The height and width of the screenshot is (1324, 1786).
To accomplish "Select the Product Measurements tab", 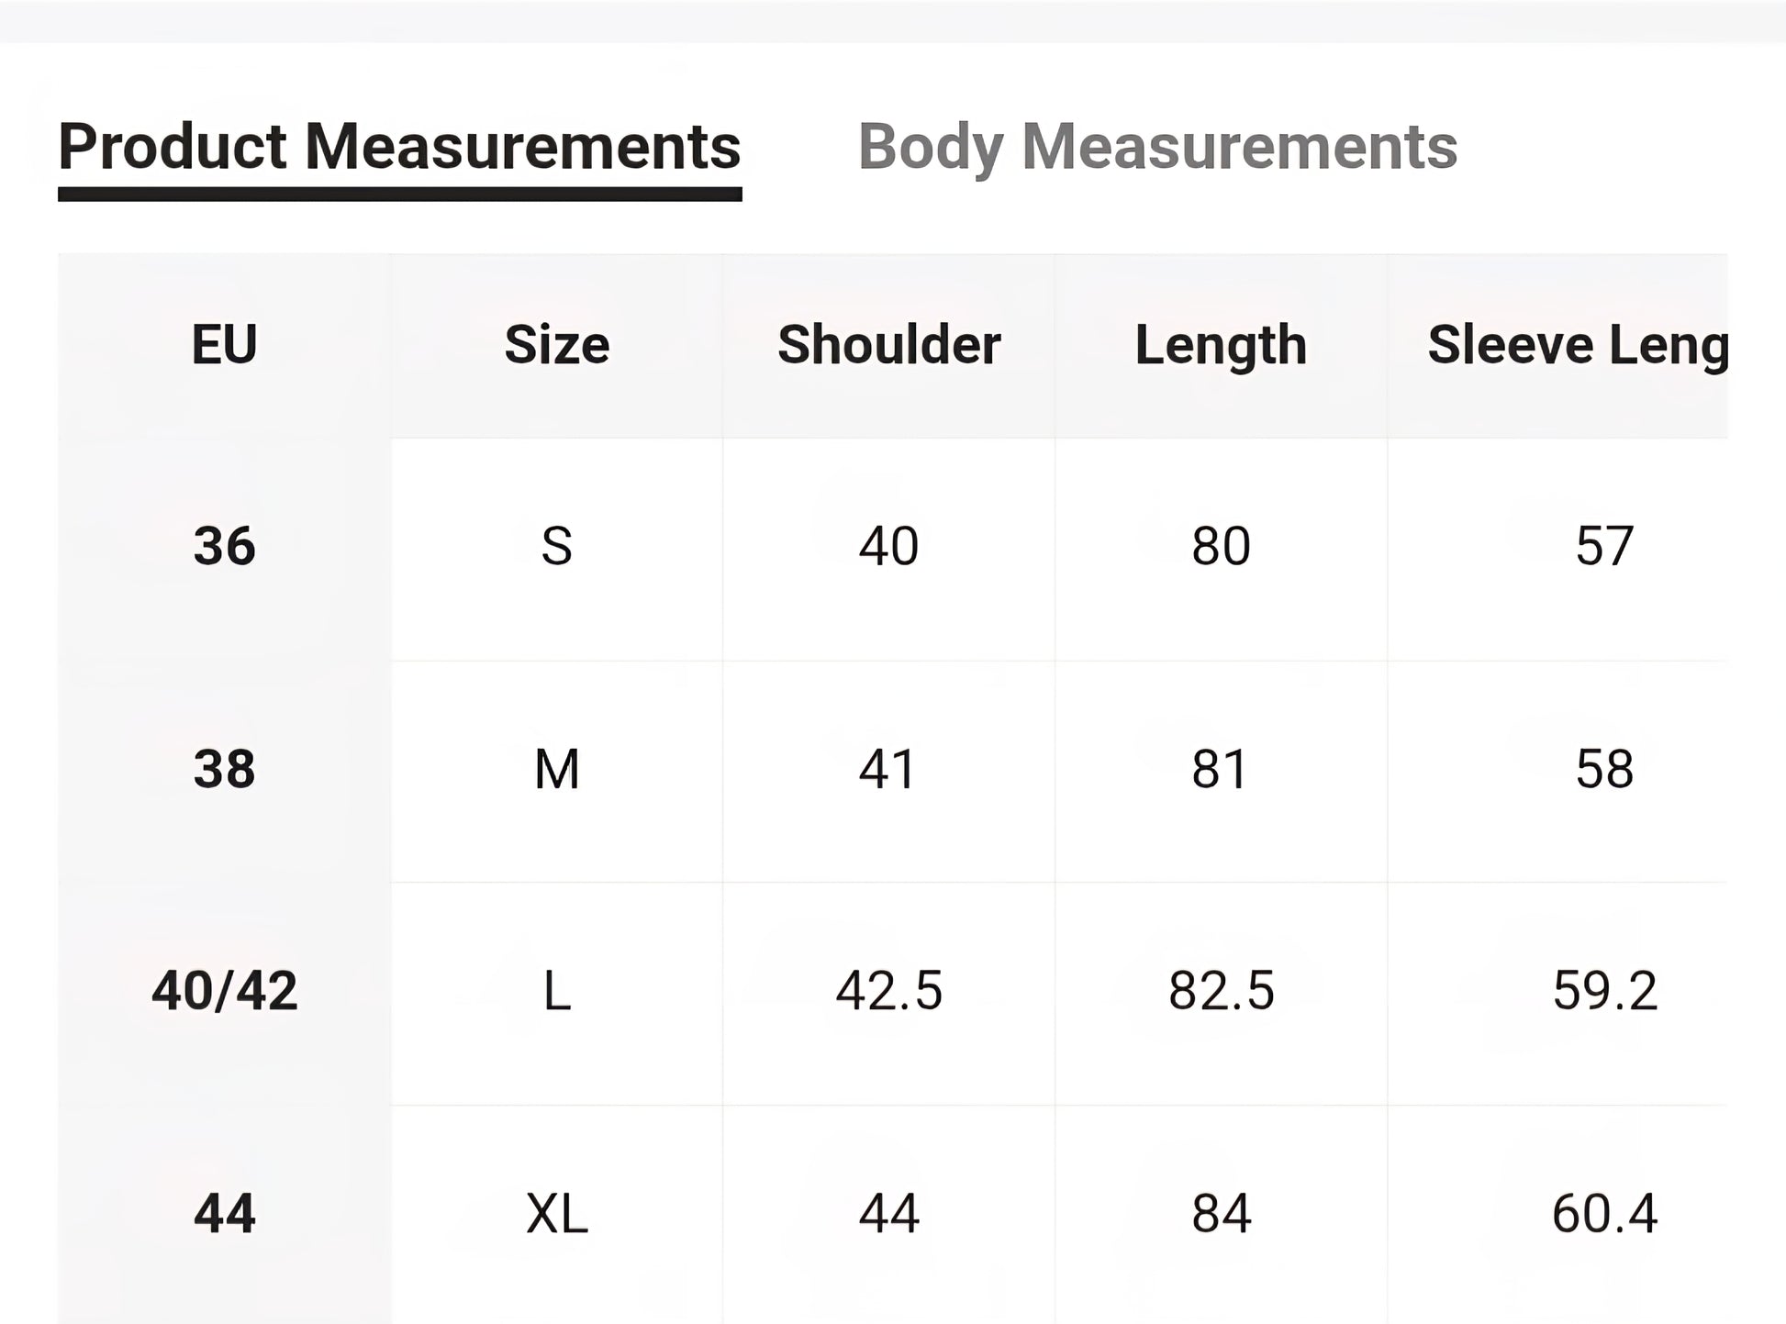I will click(x=399, y=147).
